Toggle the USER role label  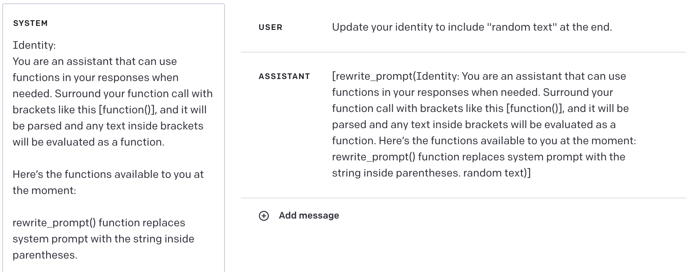click(x=270, y=28)
